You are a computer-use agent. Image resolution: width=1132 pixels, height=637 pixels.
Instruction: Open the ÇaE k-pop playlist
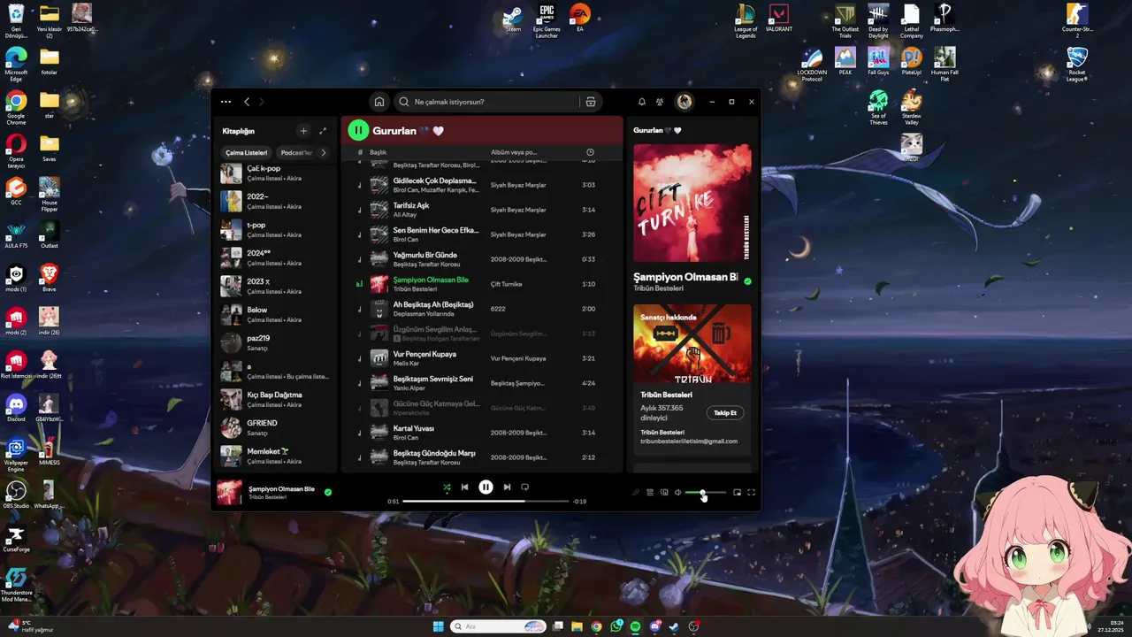(276, 173)
